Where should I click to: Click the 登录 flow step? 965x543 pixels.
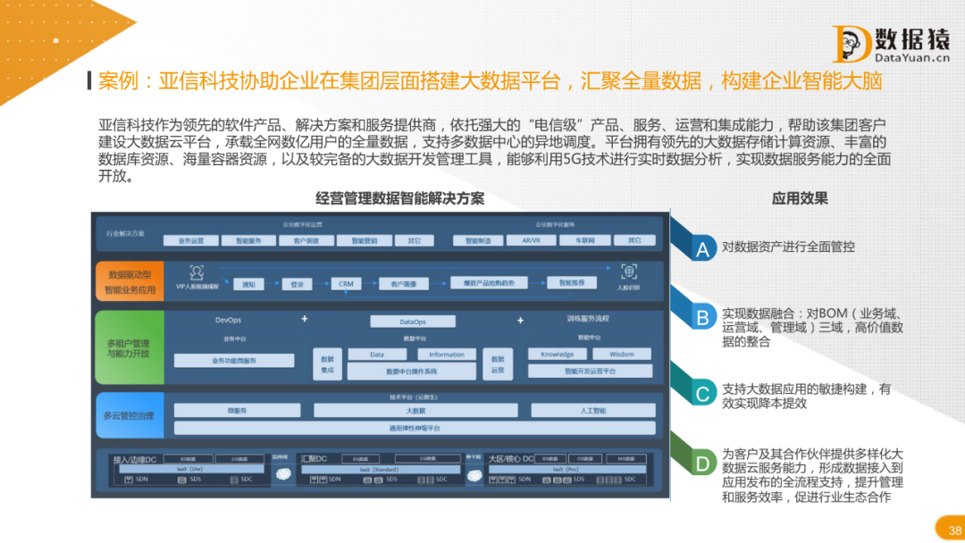(298, 284)
